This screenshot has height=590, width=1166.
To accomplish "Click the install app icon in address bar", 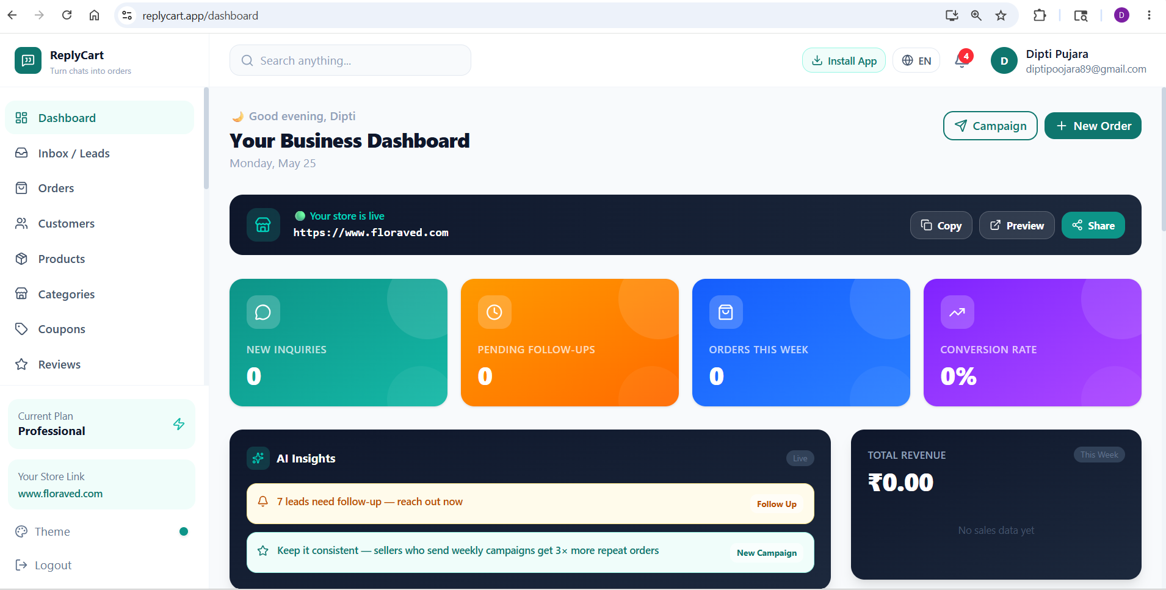I will coord(952,15).
